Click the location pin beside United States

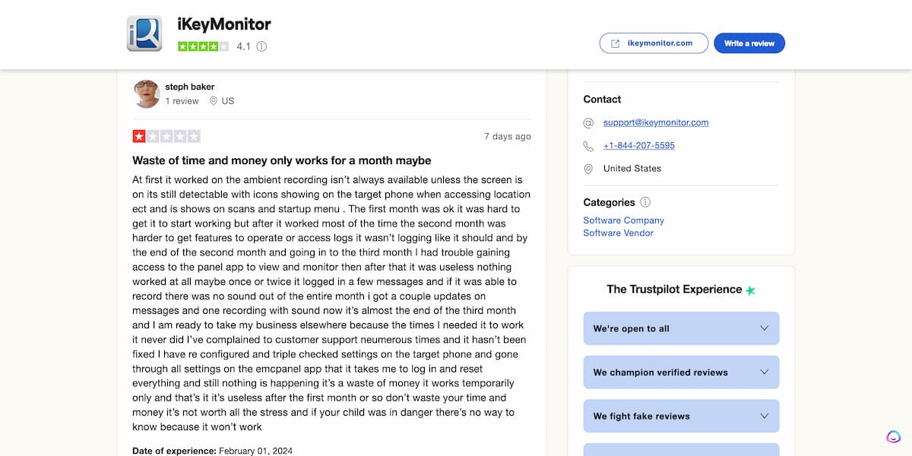point(588,169)
